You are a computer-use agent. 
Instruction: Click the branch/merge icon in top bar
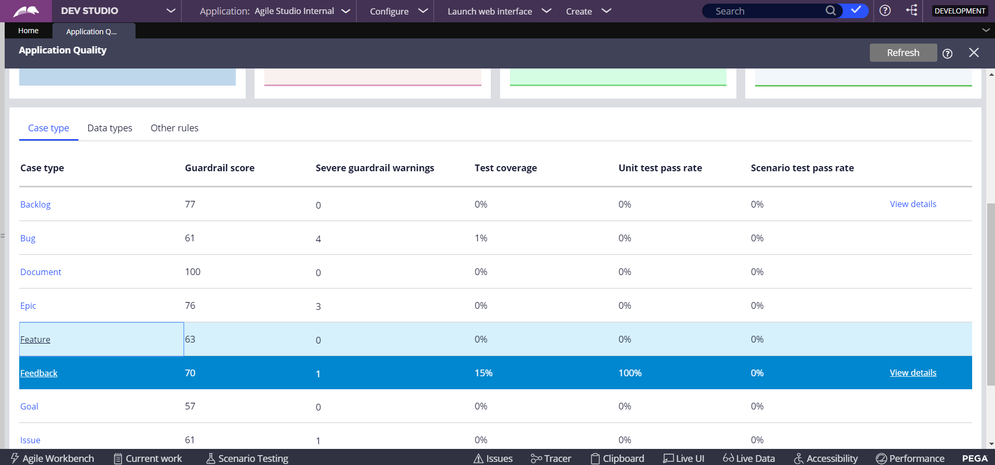point(911,10)
